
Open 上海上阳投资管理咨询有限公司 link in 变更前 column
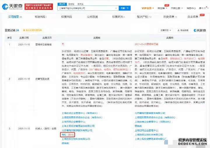pyautogui.click(x=78, y=126)
